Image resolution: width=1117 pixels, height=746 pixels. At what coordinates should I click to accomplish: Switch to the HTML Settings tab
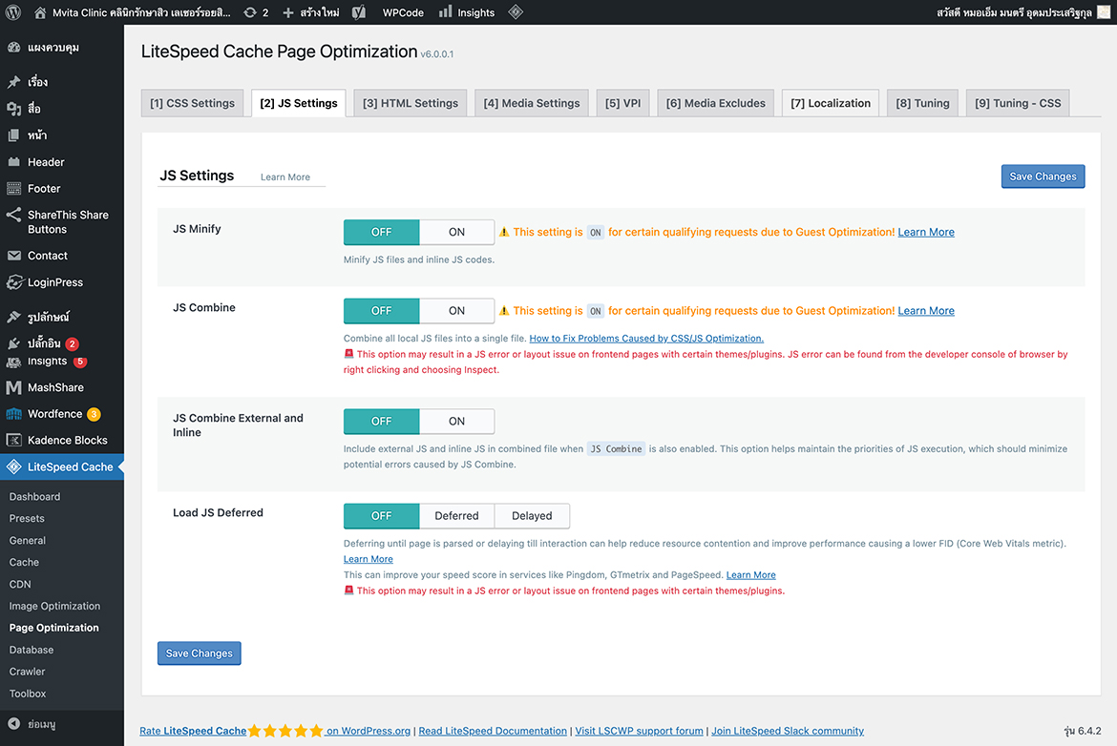411,103
